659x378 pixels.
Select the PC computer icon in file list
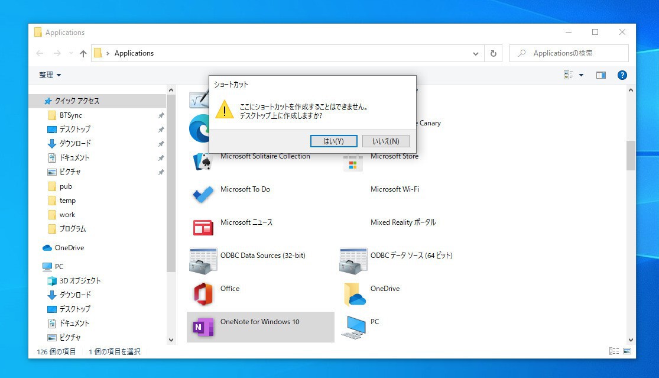[x=353, y=327]
